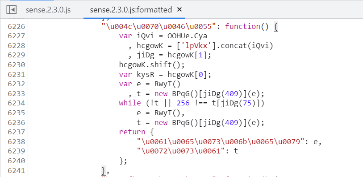Set breakpoint on line 6226

[x=16, y=27]
